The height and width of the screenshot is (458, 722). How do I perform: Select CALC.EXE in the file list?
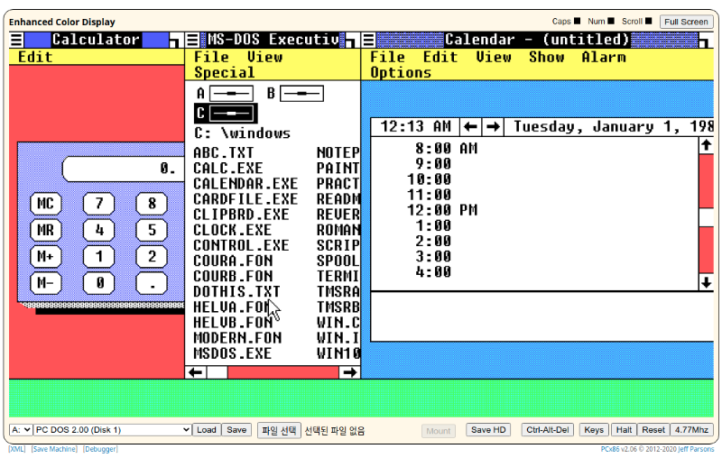click(x=227, y=168)
